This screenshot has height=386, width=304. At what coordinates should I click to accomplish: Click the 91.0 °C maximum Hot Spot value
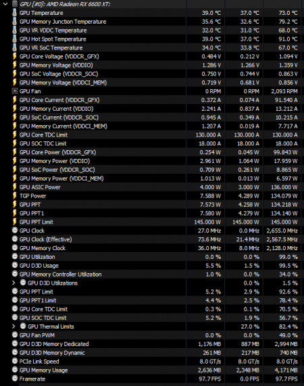(288, 39)
